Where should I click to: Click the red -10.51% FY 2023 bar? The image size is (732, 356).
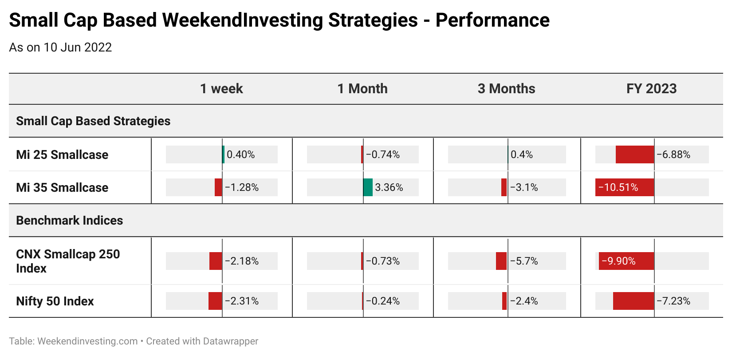pyautogui.click(x=625, y=187)
